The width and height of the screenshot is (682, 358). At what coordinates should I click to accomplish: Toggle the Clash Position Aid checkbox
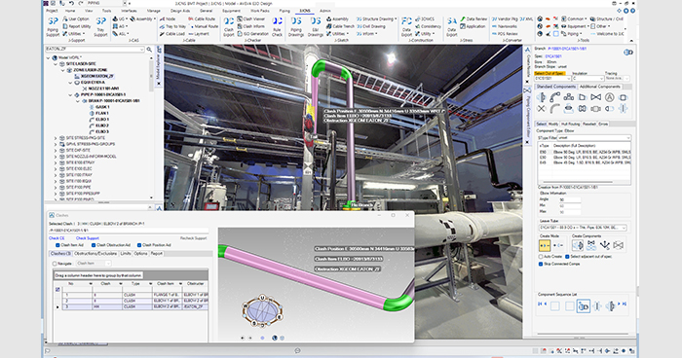pyautogui.click(x=139, y=245)
